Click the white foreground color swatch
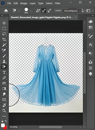Viewport: 95px width, 130px height. (x=3, y=125)
